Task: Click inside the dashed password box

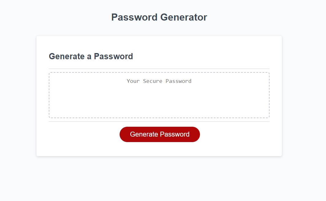Action: pyautogui.click(x=159, y=98)
